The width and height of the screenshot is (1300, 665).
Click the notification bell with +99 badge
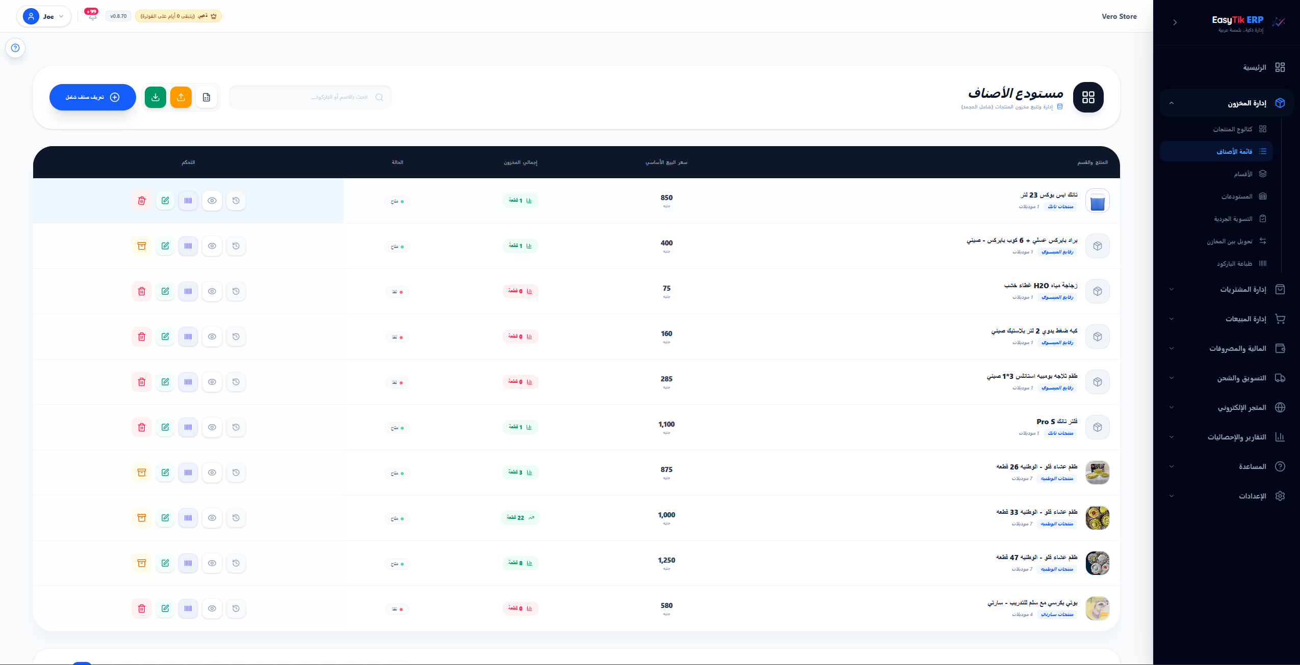(92, 15)
